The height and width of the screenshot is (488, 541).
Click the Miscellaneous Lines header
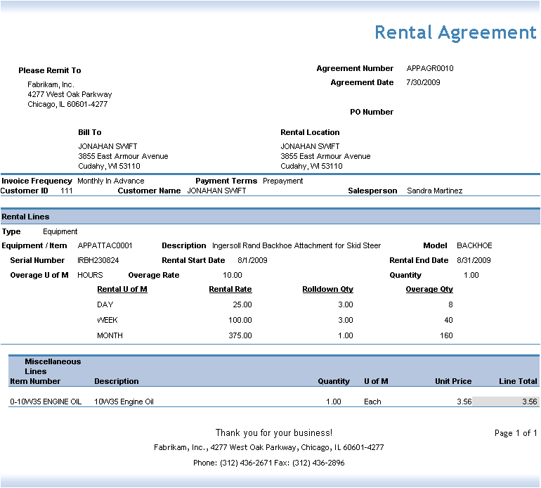pos(46,366)
